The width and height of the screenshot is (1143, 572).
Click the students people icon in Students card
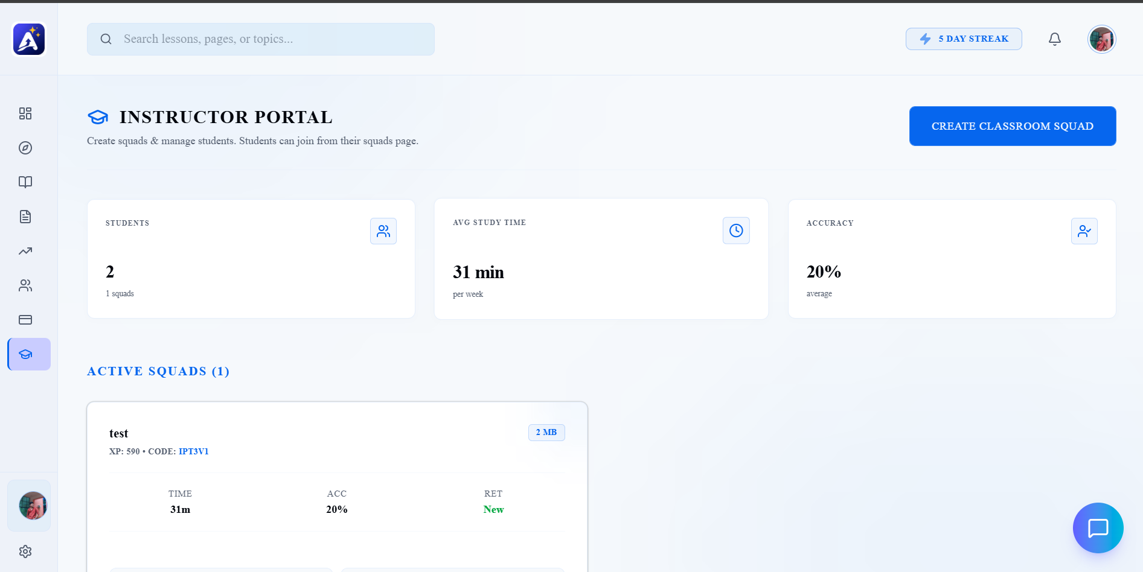383,231
